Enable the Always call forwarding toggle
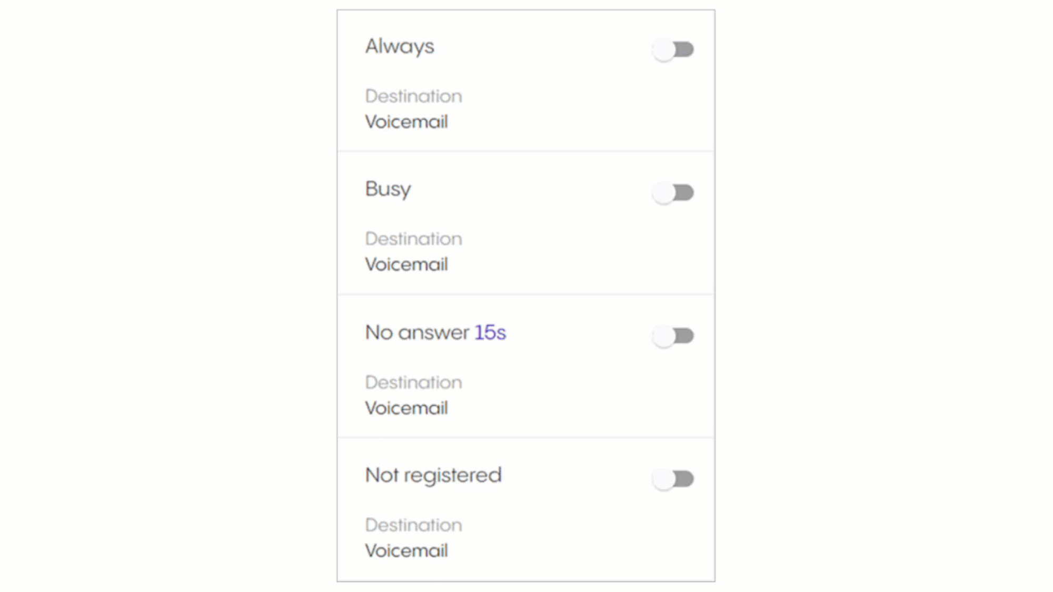The width and height of the screenshot is (1053, 592). tap(673, 49)
